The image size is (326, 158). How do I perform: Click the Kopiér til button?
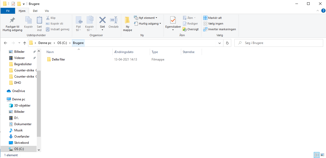point(90,24)
